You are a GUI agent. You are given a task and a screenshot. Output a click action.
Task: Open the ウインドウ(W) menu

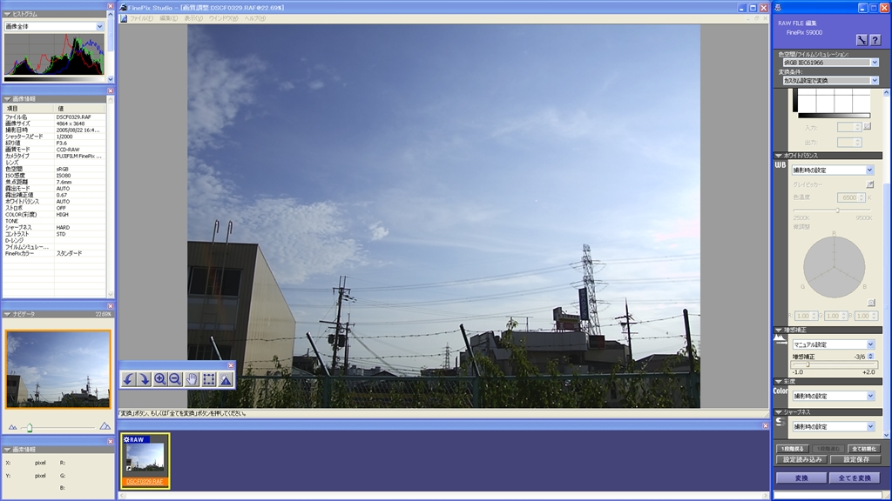(x=224, y=18)
